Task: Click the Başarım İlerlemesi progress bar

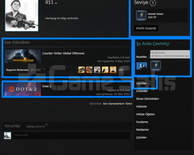Action: point(57,70)
